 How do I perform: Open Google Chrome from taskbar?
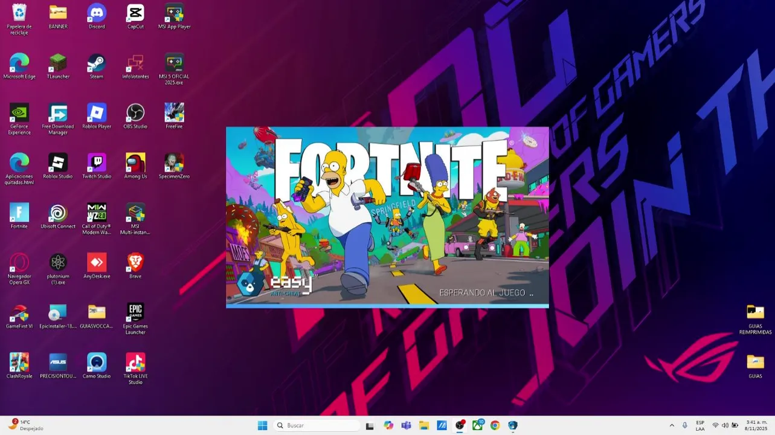(x=495, y=425)
